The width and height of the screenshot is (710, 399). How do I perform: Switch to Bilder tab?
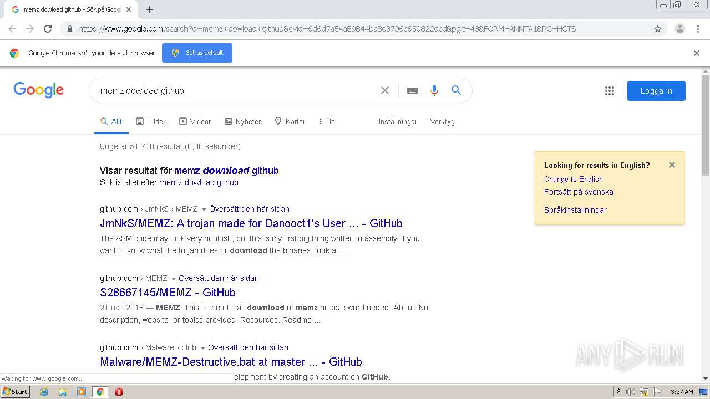coord(151,121)
